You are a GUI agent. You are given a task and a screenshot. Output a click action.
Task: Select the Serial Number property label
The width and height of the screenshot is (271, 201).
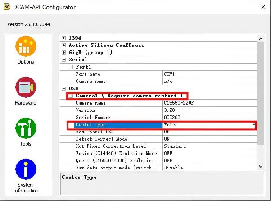(x=93, y=118)
